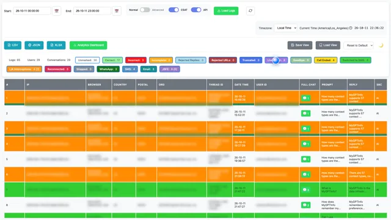Viewport: 391px width, 220px height.
Task: Open full chat for row 7
Action: point(305,190)
